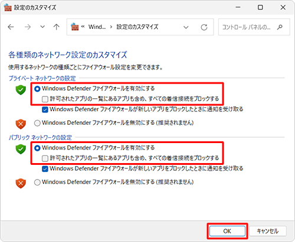The width and height of the screenshot is (295, 242).
Task: Select disable firewall radio for private network
Action: click(37, 123)
